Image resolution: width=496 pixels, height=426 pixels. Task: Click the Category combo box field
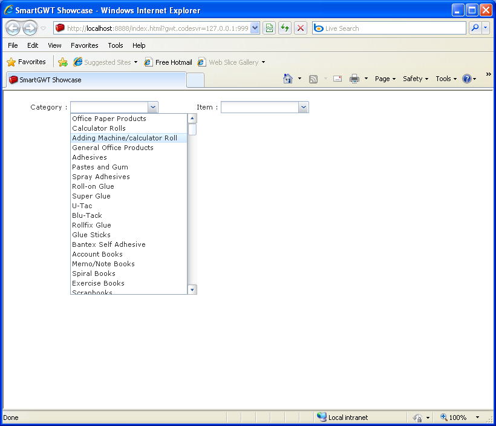109,107
